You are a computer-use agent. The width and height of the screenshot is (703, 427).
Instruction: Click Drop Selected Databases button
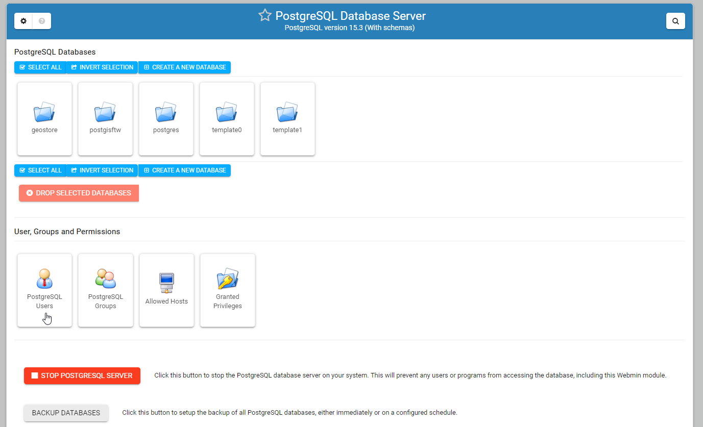tap(79, 193)
